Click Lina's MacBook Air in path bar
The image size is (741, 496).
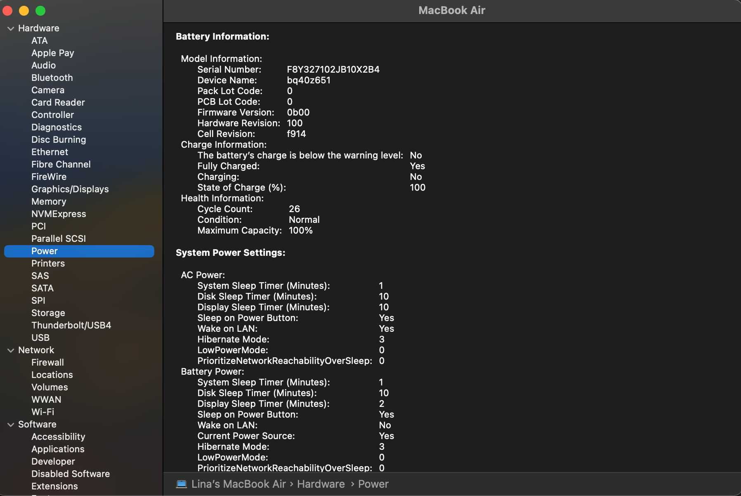[238, 484]
